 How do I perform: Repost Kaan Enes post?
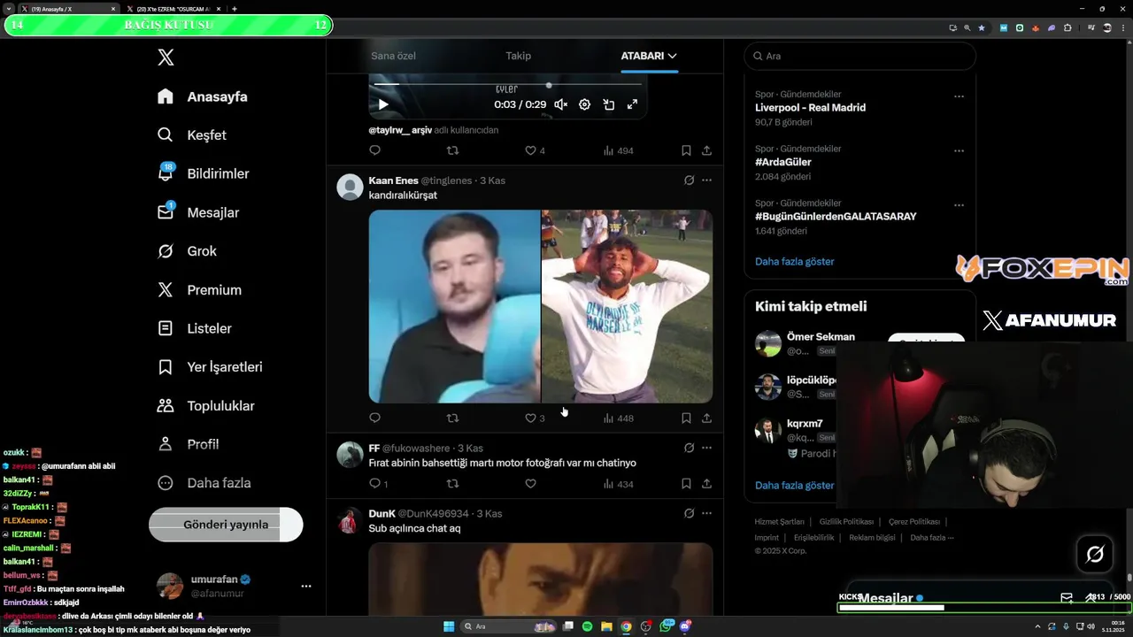pos(452,418)
